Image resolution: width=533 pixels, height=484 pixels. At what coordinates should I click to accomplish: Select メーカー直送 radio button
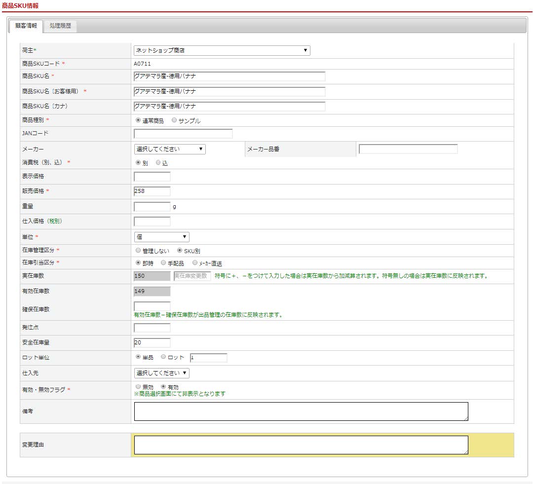pos(195,263)
